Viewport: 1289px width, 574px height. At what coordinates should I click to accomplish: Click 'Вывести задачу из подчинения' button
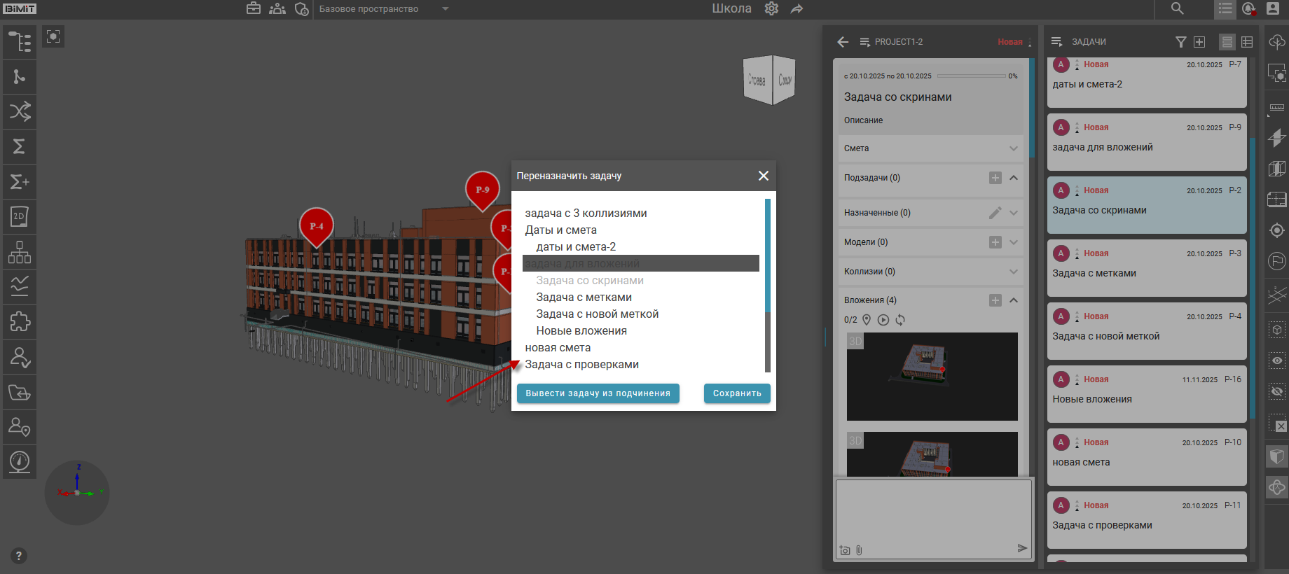(x=598, y=393)
